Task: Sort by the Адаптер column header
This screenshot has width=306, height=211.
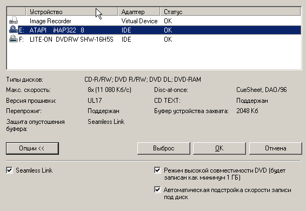Action: 139,12
